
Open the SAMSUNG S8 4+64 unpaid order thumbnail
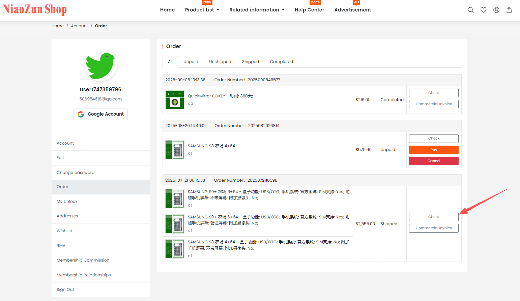coord(175,150)
